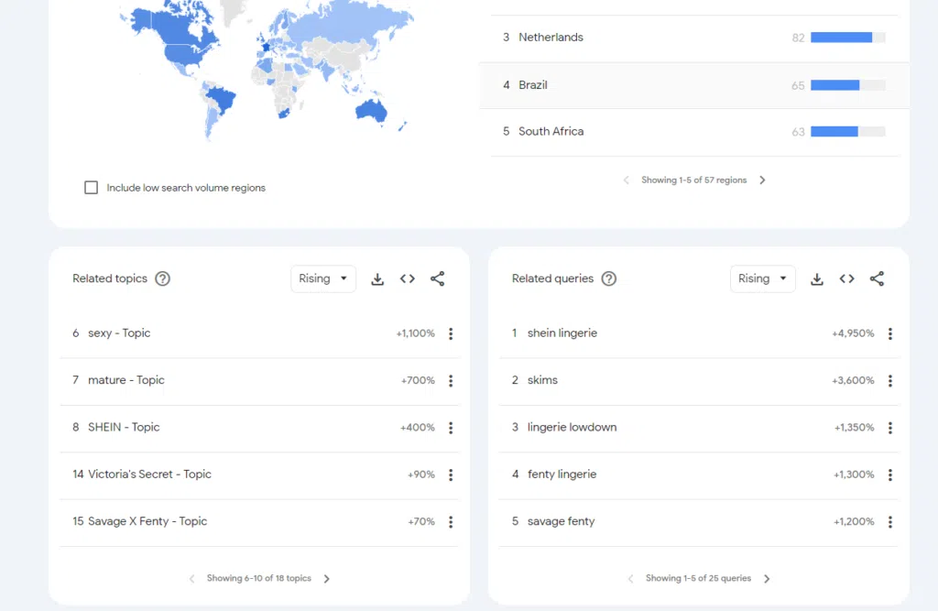
Task: Go to previous page of topics
Action: 191,579
